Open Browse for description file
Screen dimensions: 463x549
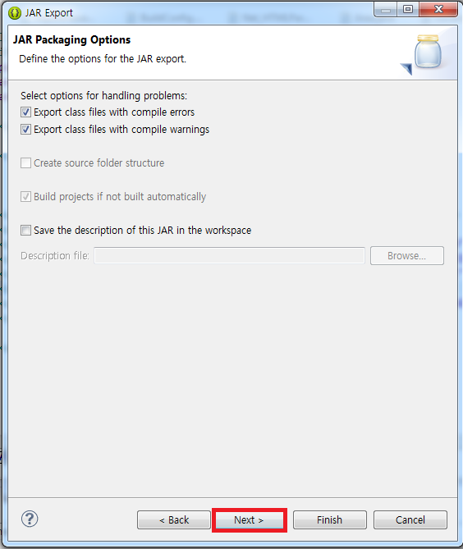tap(407, 255)
